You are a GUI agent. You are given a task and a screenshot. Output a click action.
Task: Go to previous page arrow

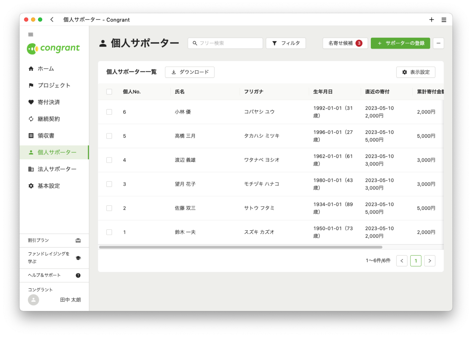402,261
